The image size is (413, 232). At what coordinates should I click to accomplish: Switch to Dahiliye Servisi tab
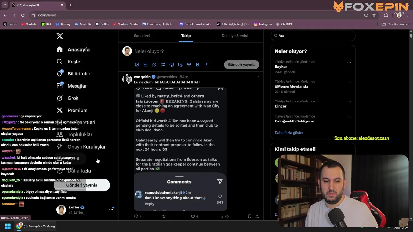tap(235, 36)
